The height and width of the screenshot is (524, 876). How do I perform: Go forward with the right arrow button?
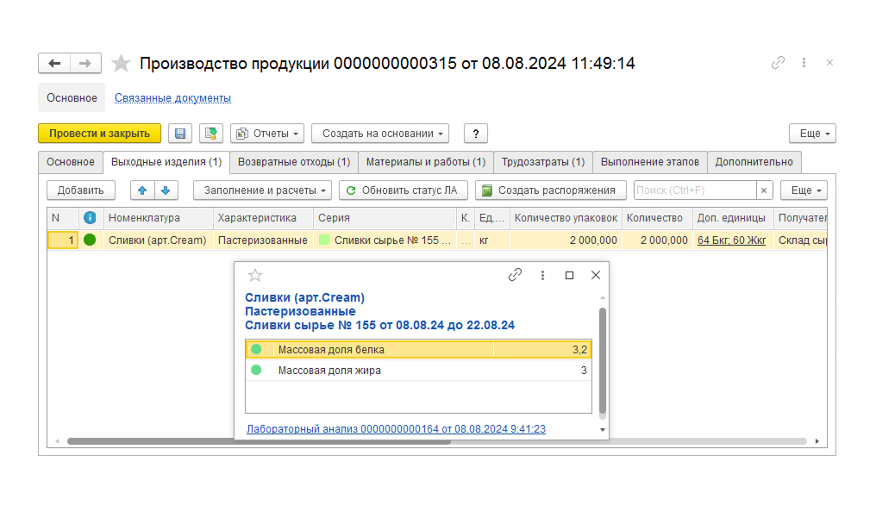pyautogui.click(x=85, y=63)
